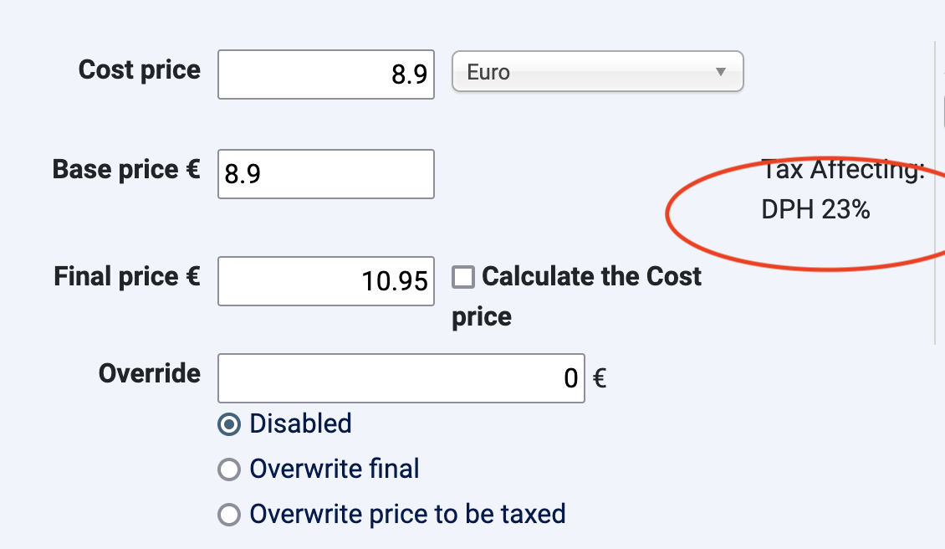Click the Base price € input field
This screenshot has height=549, width=945.
pyautogui.click(x=325, y=174)
